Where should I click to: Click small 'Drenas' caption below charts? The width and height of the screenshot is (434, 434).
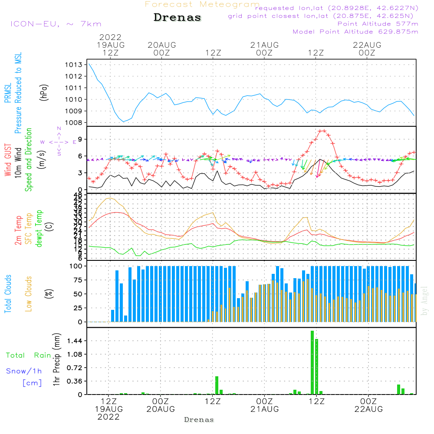pos(199,420)
